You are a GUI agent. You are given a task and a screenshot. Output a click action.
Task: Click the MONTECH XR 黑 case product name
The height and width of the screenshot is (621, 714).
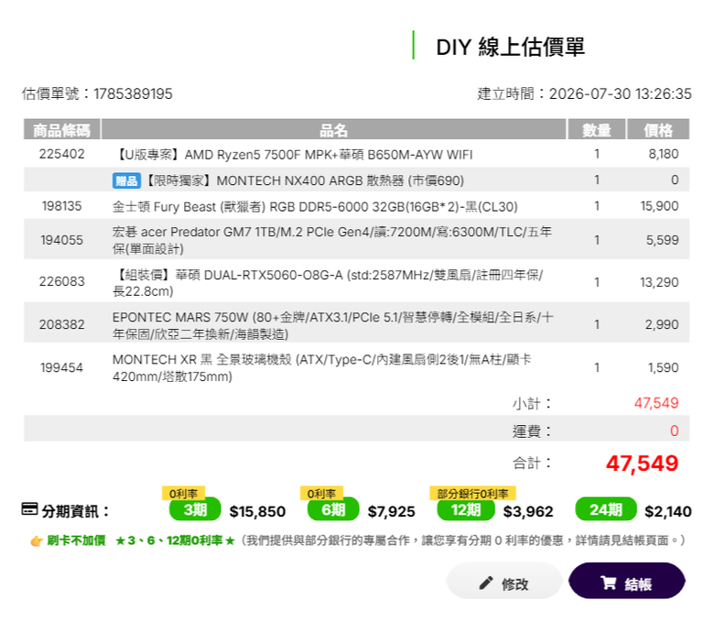321,367
